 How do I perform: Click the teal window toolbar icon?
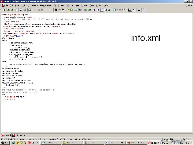[x=114, y=10]
